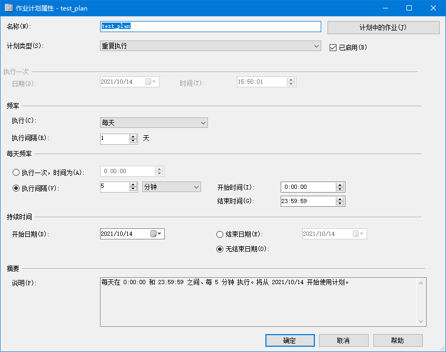Click the 确定 confirm button
This screenshot has height=352, width=446.
click(290, 340)
